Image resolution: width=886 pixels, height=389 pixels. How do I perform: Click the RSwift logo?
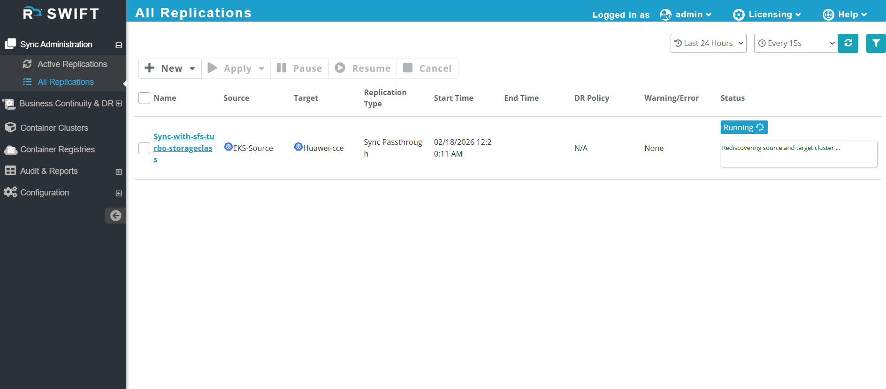(61, 14)
